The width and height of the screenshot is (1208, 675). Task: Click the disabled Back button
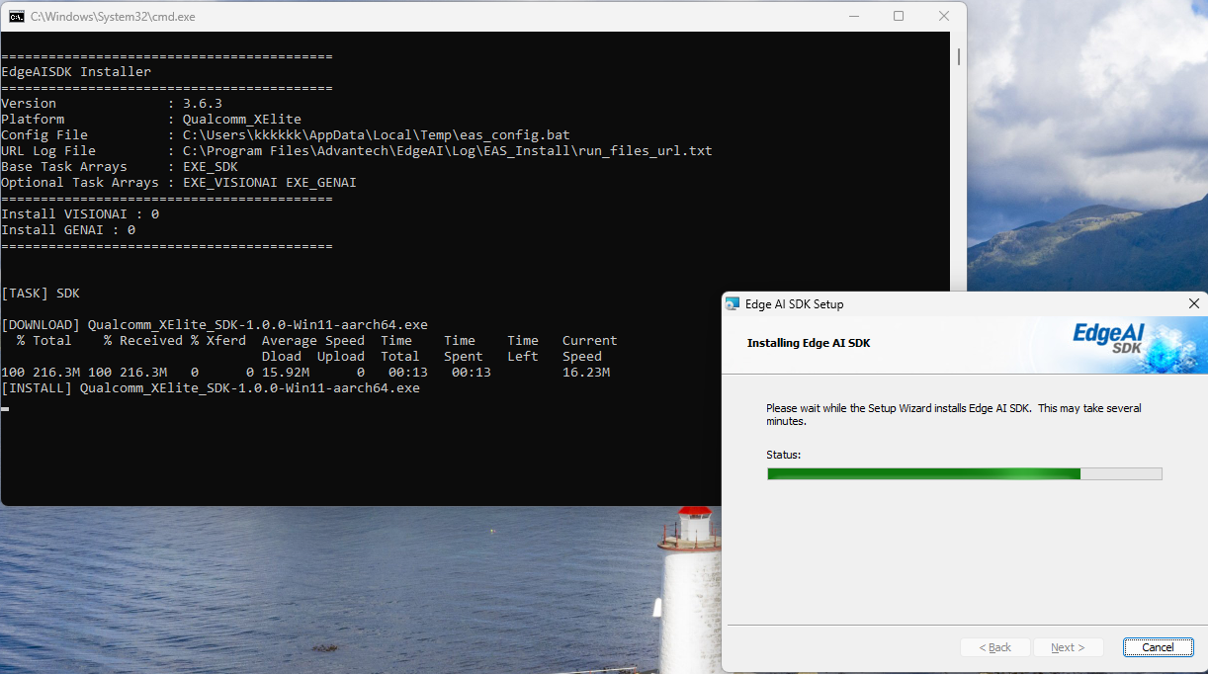995,647
